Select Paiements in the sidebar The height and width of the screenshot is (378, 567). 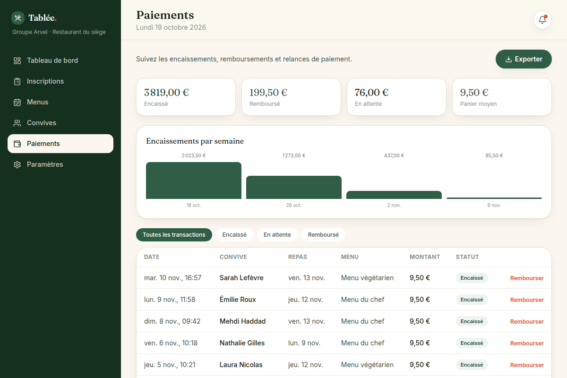click(60, 144)
